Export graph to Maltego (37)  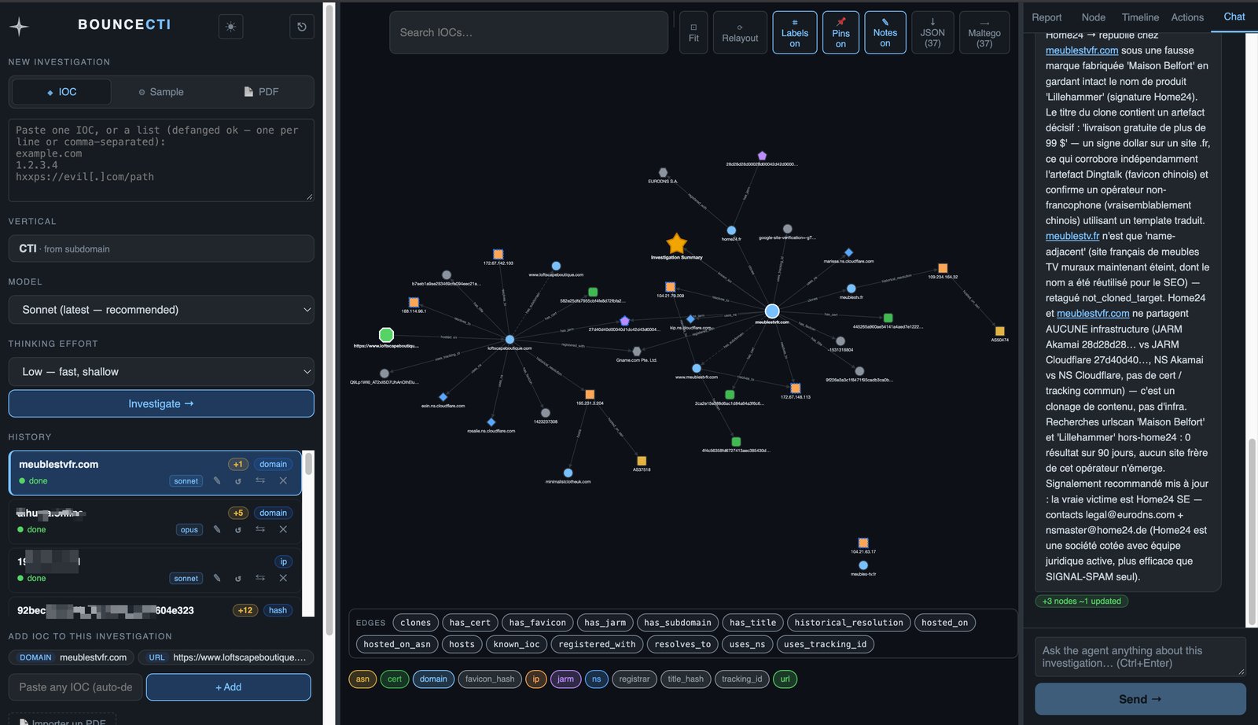coord(984,32)
